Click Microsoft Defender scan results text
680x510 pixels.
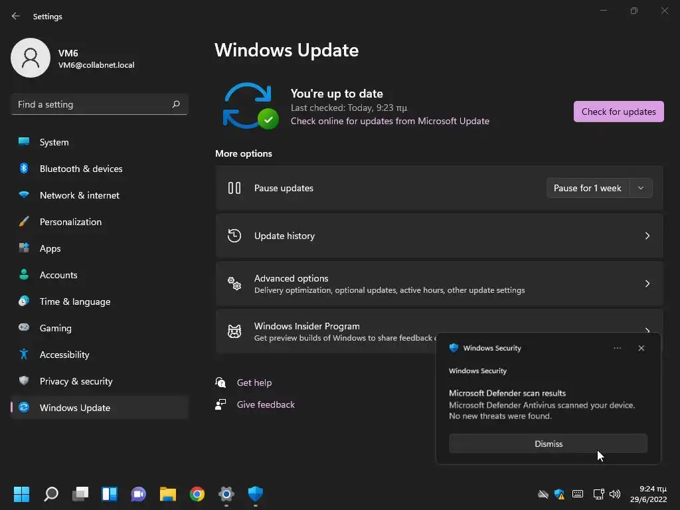pos(507,393)
